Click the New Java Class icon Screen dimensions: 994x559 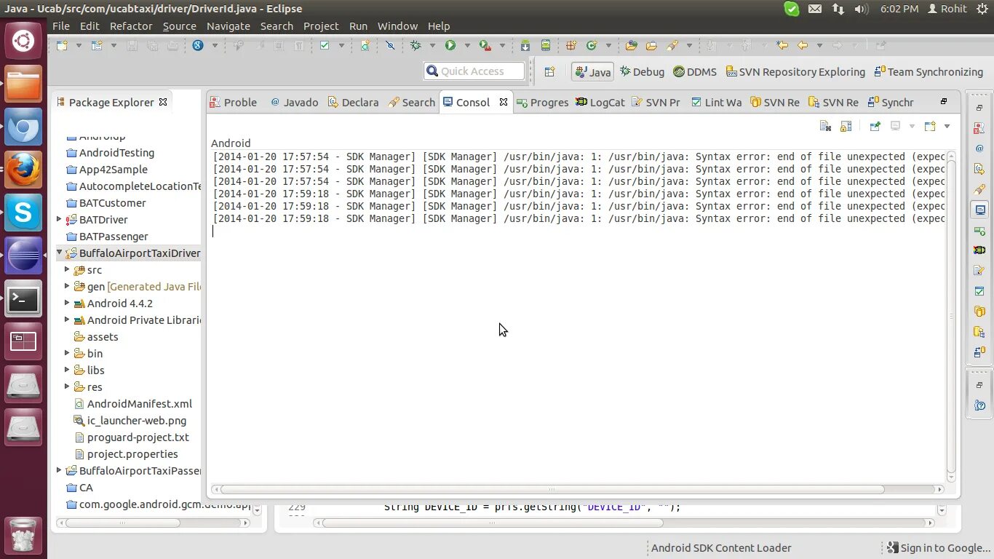coord(592,45)
